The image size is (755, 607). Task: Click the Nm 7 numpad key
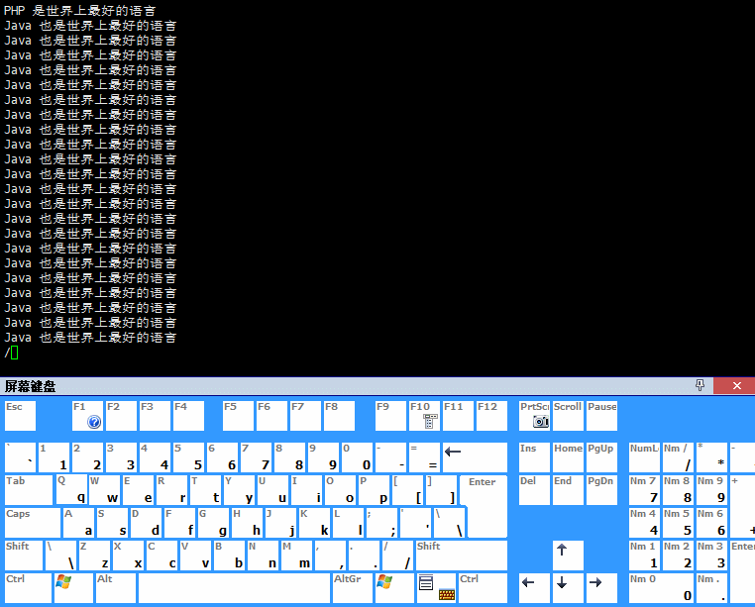coord(644,490)
